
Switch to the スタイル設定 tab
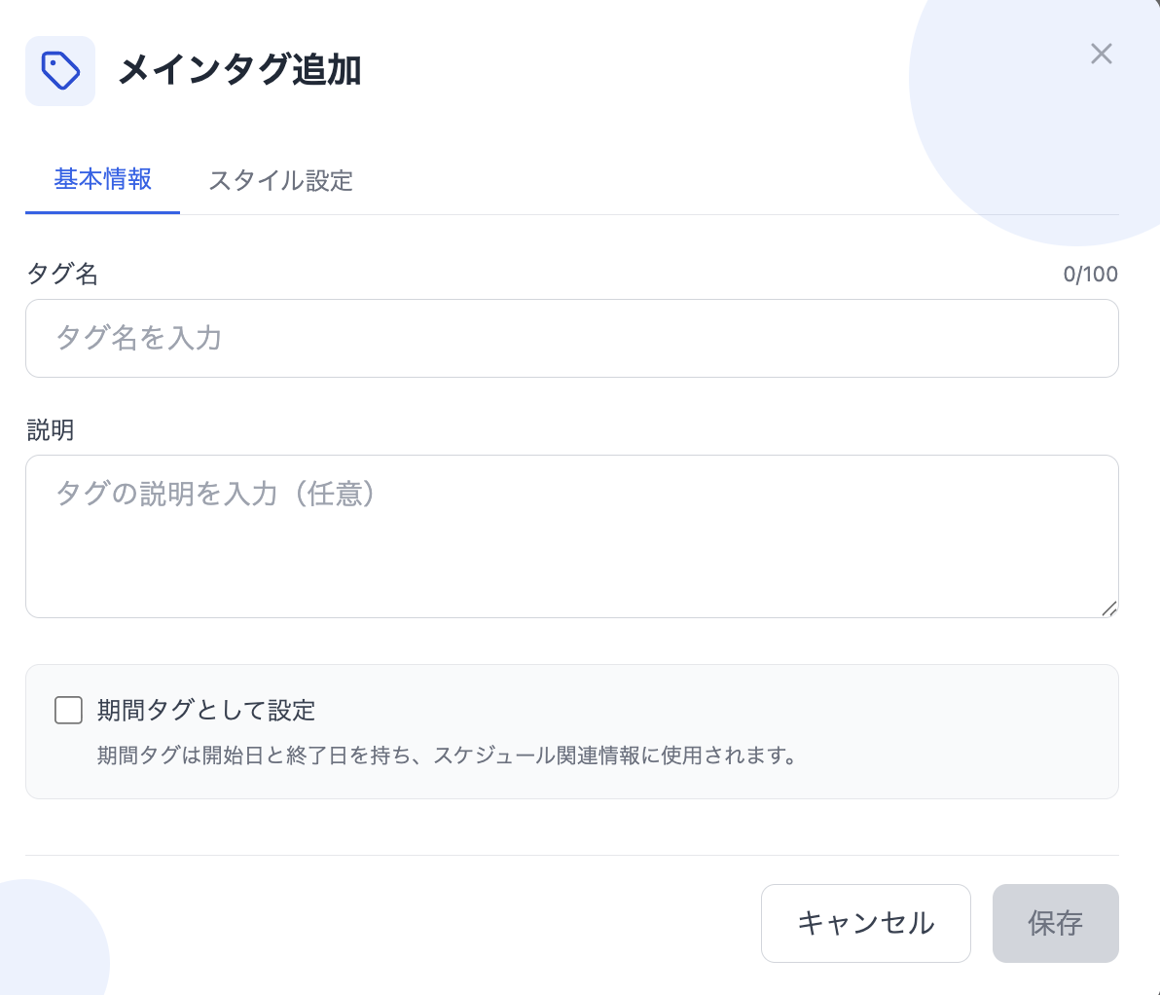[280, 181]
